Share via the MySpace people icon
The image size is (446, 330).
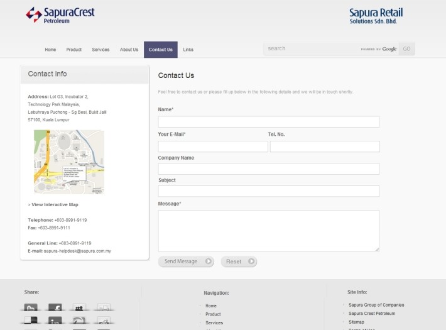[x=79, y=308]
